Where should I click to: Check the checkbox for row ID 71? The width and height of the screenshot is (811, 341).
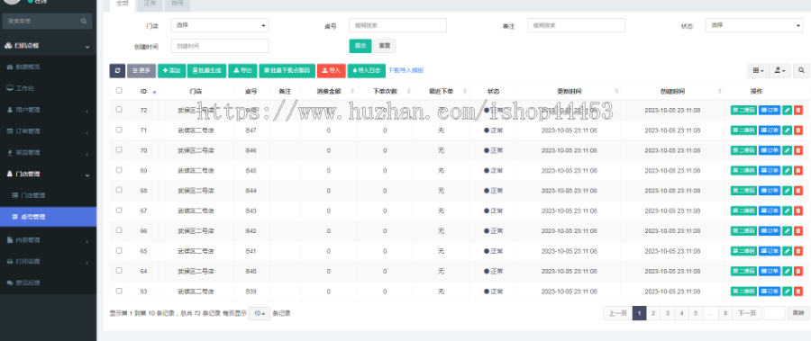119,130
